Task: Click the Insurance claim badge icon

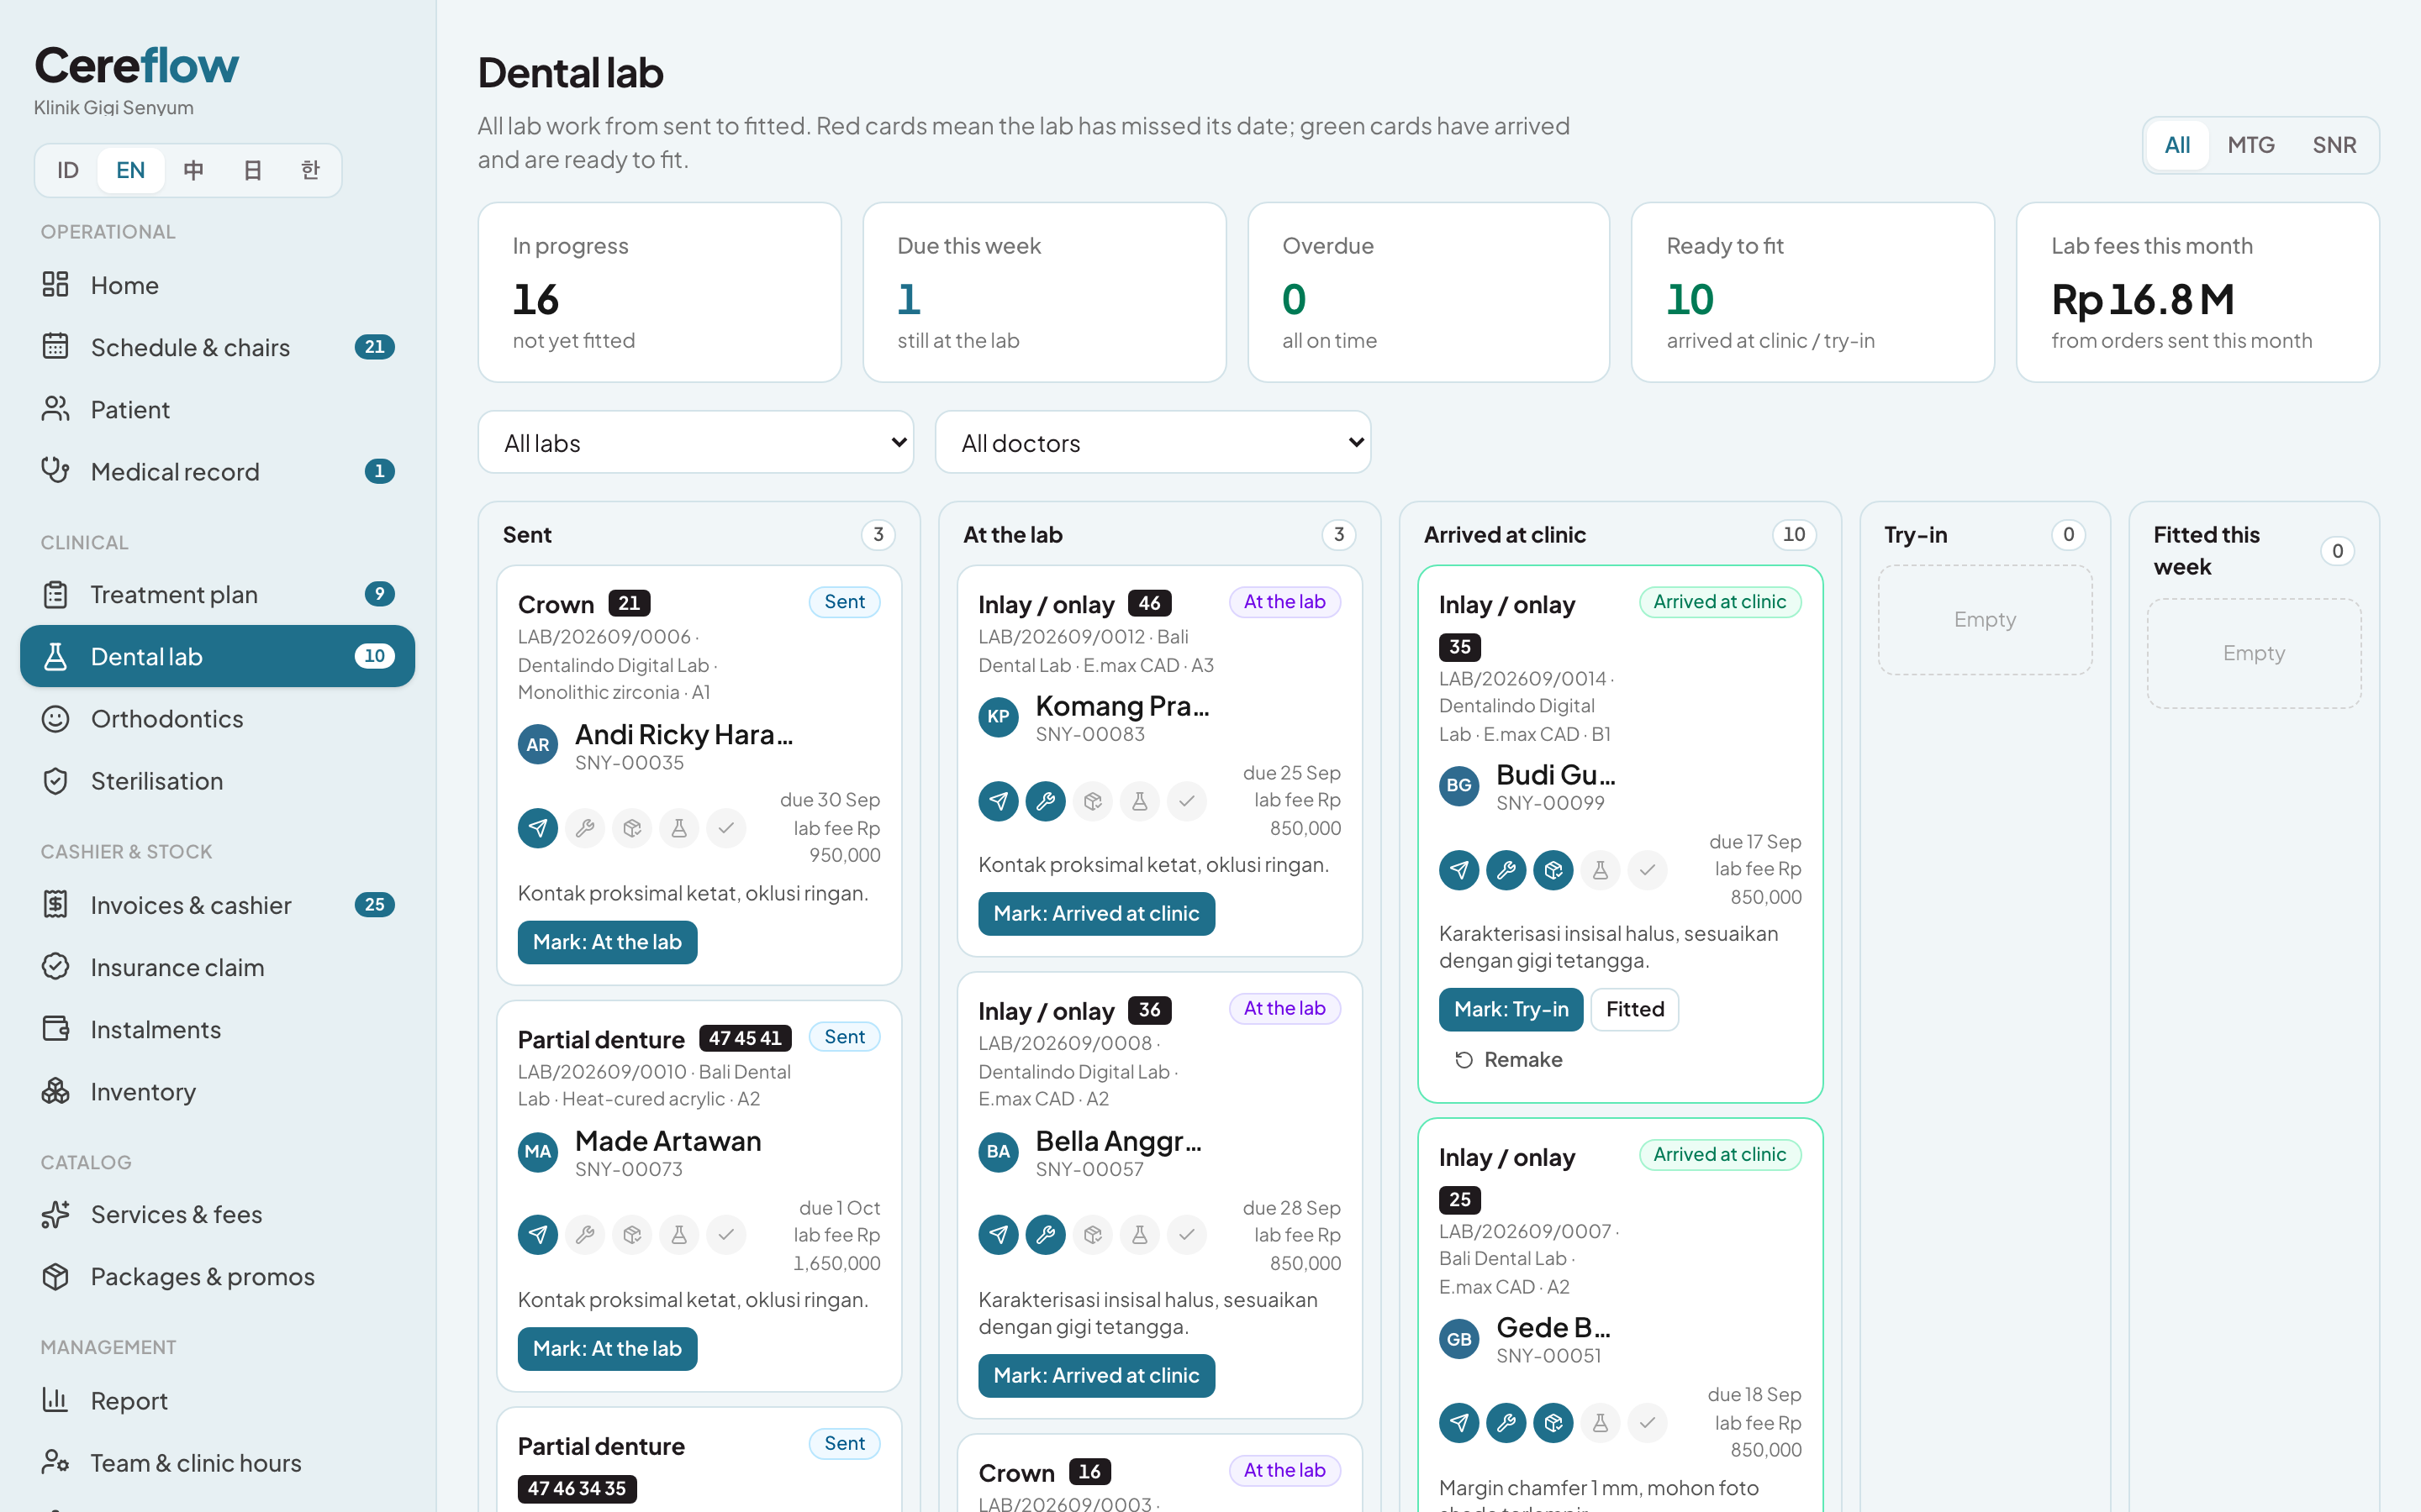Action: point(55,967)
